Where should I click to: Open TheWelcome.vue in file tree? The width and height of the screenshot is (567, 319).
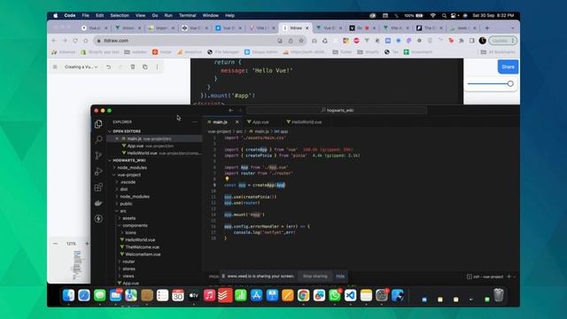[142, 247]
